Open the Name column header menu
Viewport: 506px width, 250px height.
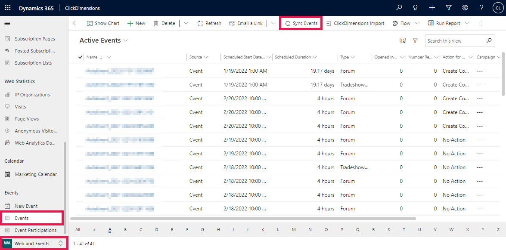(109, 57)
